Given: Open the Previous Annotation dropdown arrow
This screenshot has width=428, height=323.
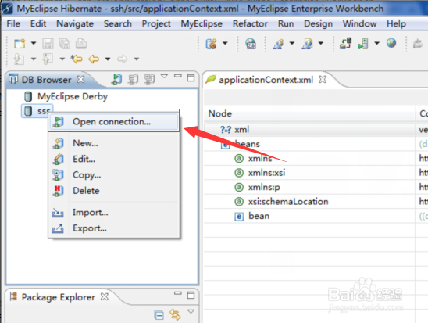Looking at the screenshot, I should (x=62, y=59).
